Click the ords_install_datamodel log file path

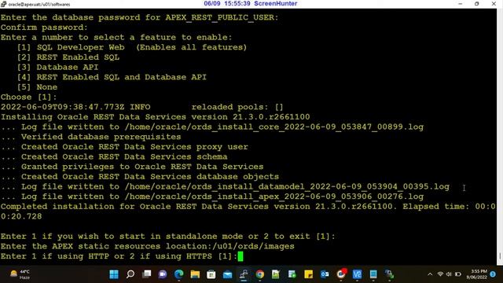[x=287, y=186]
